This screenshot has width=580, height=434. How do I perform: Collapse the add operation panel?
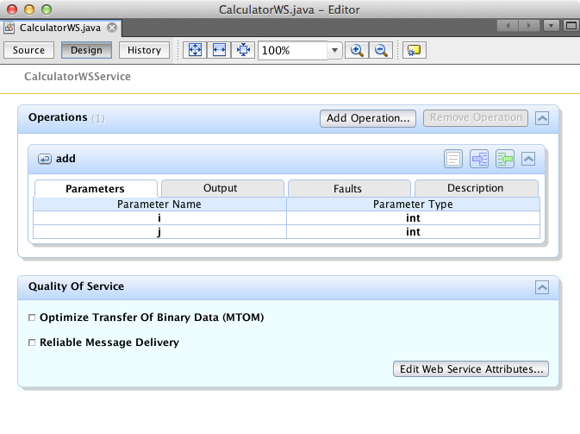click(x=529, y=159)
